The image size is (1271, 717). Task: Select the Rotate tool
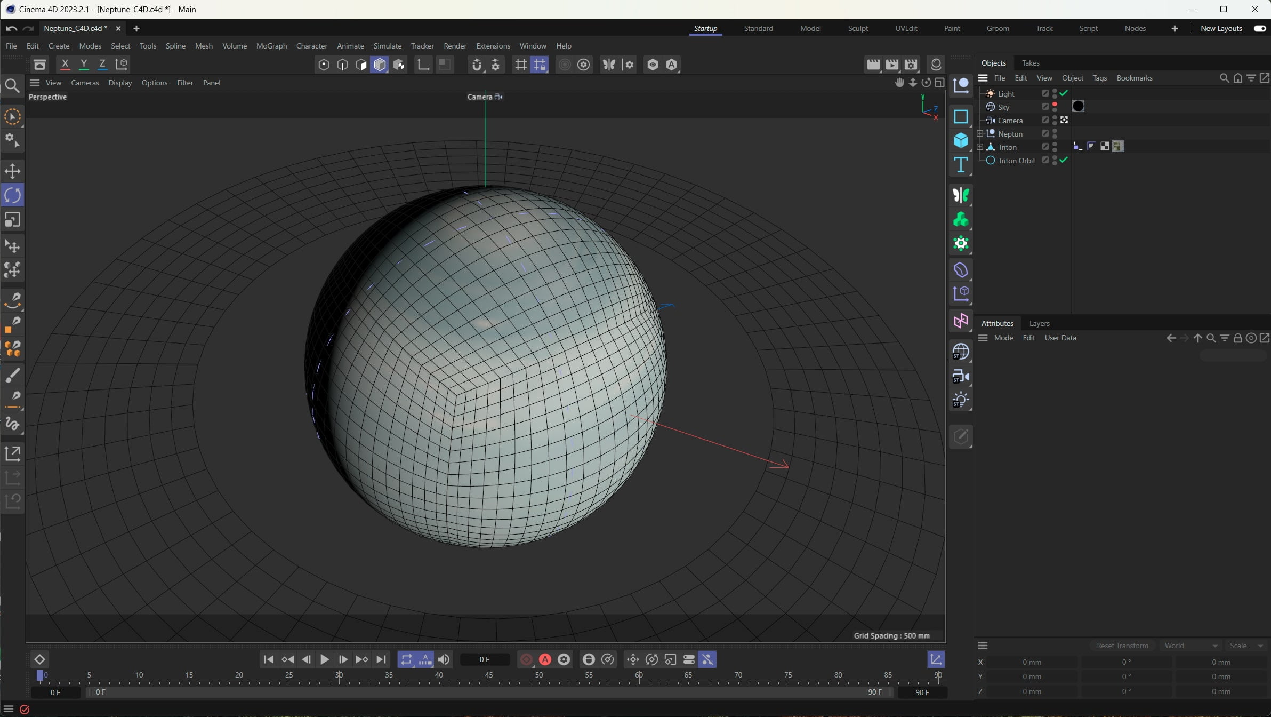[12, 195]
